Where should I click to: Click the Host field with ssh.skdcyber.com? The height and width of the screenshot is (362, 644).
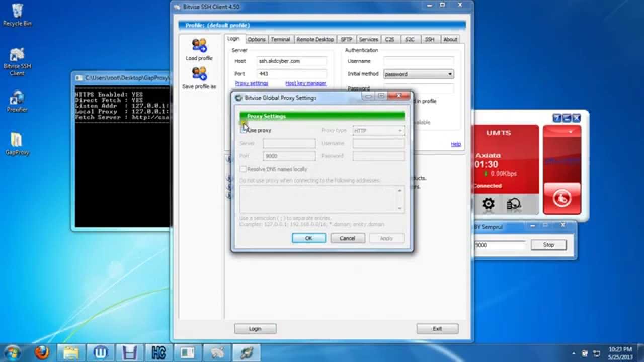pyautogui.click(x=292, y=61)
